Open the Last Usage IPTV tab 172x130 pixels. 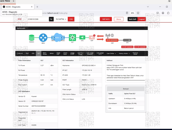pyautogui.click(x=100, y=54)
